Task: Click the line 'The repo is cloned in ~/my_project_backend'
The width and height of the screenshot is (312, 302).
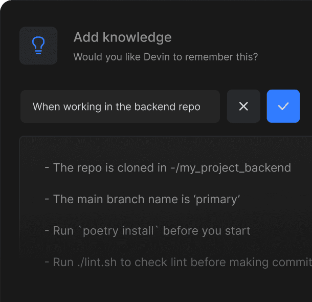Action: tap(168, 168)
